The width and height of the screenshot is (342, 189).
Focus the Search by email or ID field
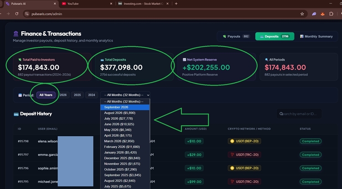(x=299, y=114)
